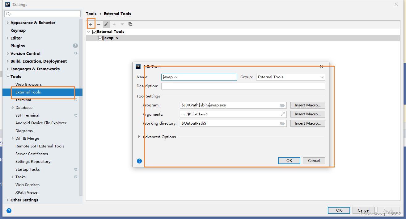Image resolution: width=406 pixels, height=219 pixels.
Task: Browse Working directory folder icon
Action: coord(282,123)
